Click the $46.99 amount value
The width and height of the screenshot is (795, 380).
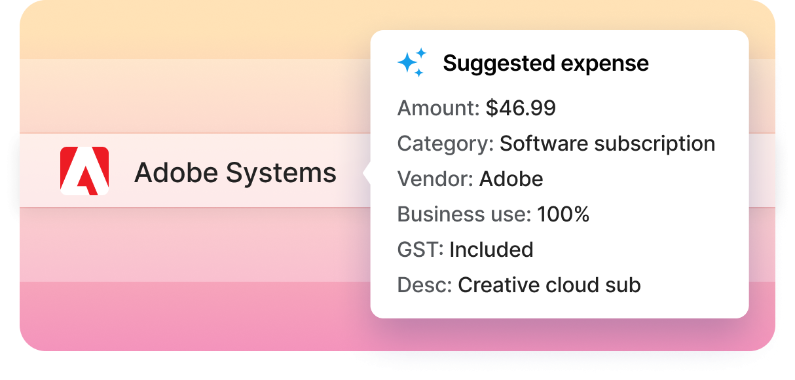pos(521,108)
